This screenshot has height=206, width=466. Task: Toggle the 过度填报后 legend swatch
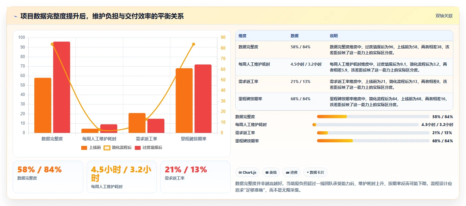[138, 148]
